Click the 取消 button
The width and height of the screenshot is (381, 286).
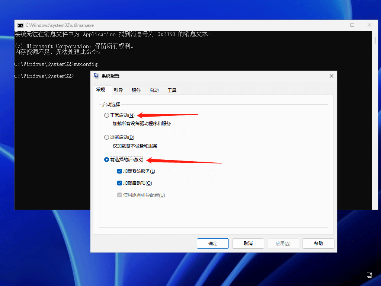[x=248, y=244]
